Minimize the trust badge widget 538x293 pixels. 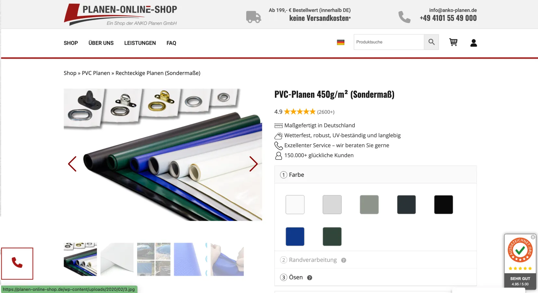click(533, 237)
